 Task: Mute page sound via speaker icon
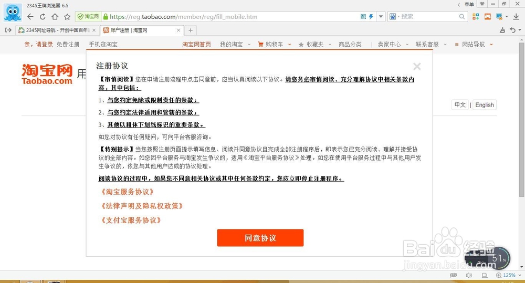pos(469,275)
